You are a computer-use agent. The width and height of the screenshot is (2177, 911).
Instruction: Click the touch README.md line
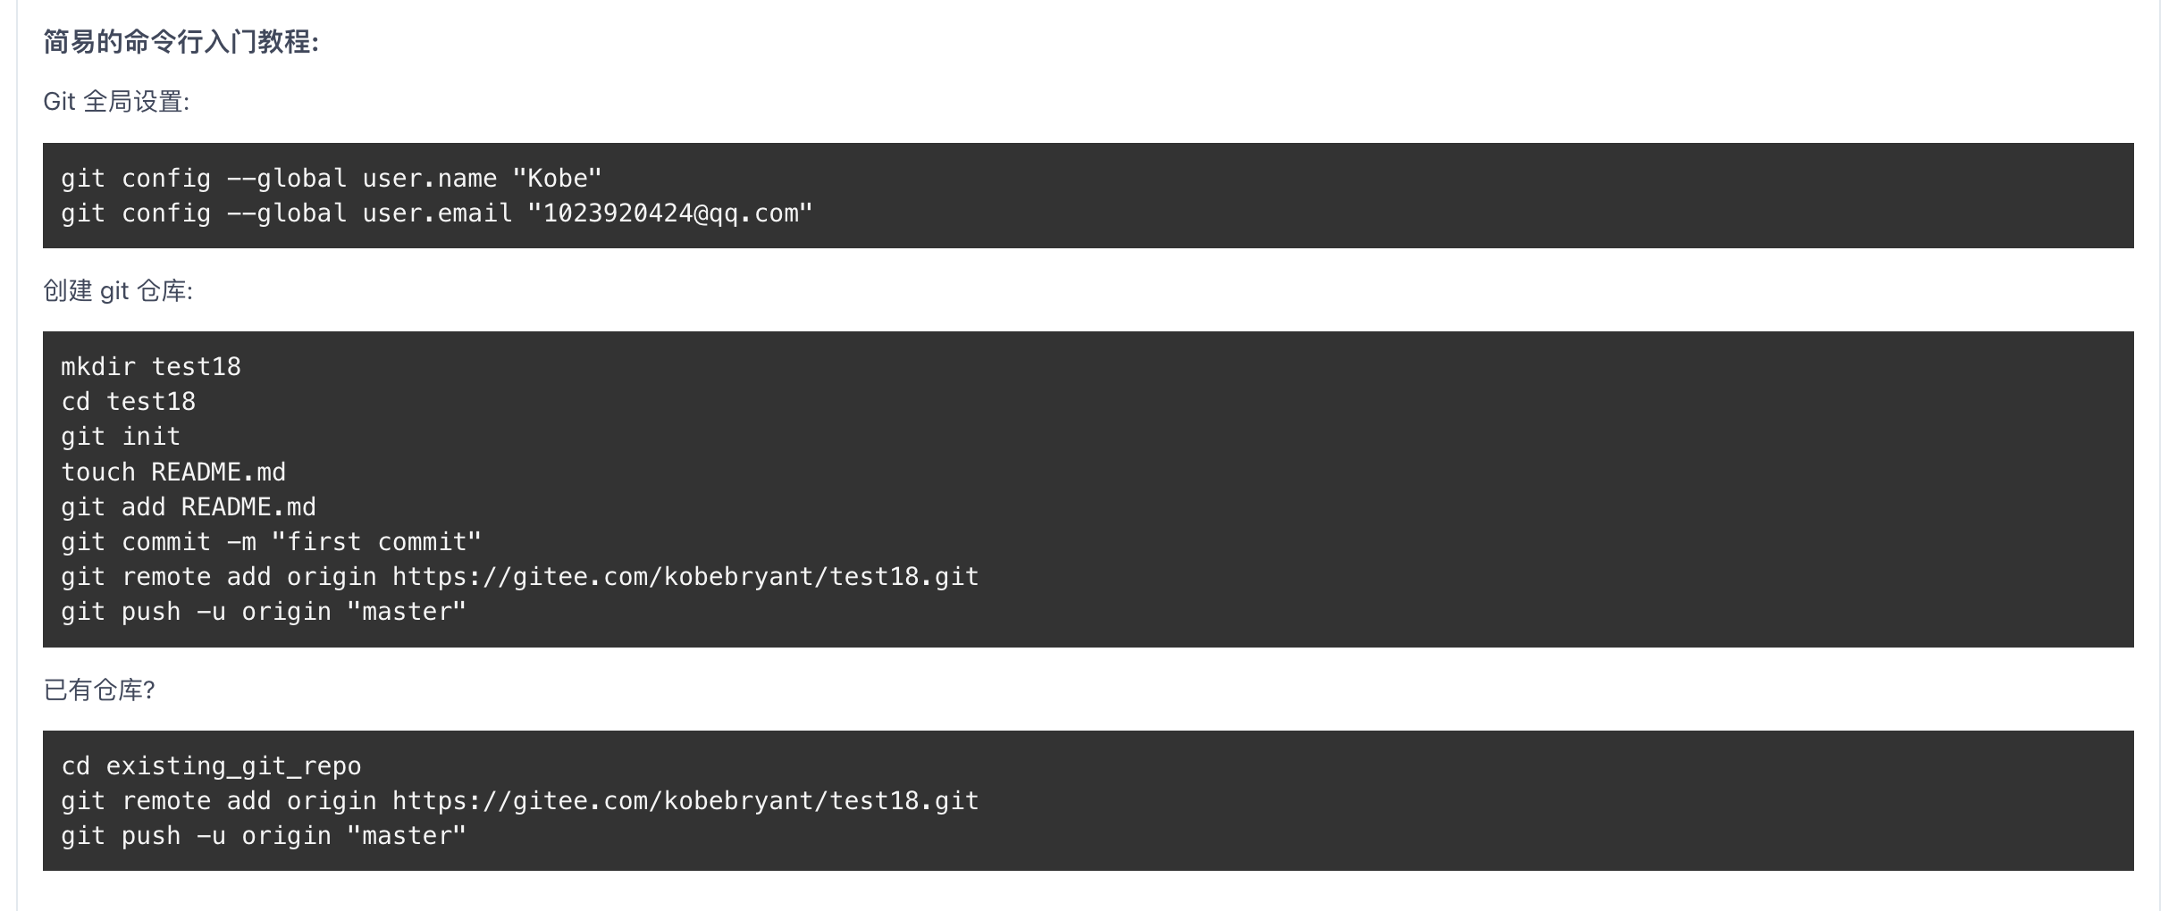coord(173,472)
